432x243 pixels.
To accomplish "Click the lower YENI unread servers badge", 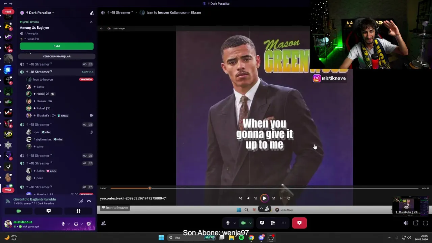I will pos(8,190).
